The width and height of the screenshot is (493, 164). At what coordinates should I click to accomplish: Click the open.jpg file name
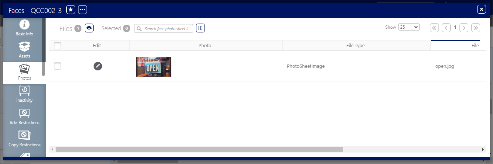click(444, 66)
